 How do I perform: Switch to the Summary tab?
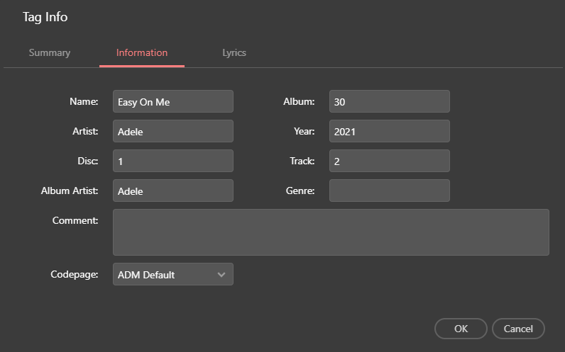pos(50,53)
